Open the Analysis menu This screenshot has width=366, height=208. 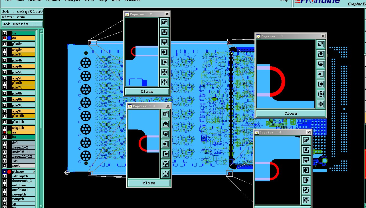(72, 1)
